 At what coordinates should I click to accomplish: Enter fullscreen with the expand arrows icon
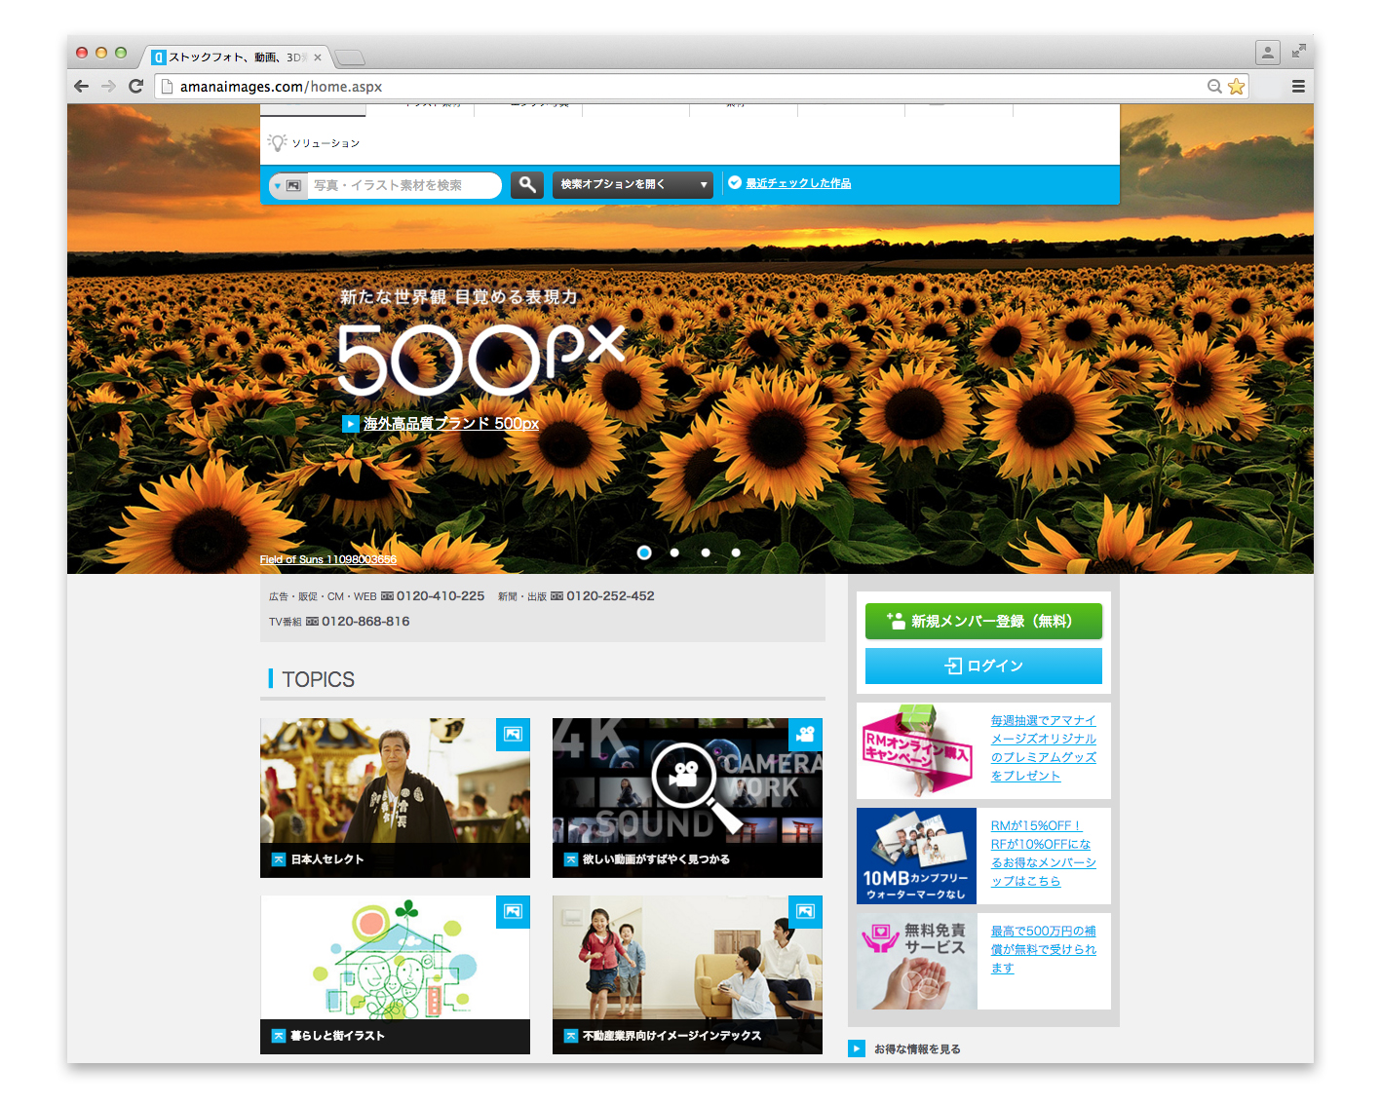pos(1298,51)
